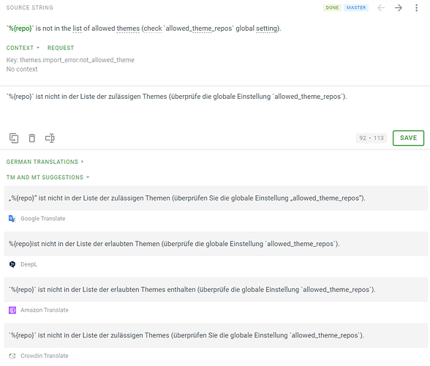Use the Google Translate suggestion text

tap(216, 198)
